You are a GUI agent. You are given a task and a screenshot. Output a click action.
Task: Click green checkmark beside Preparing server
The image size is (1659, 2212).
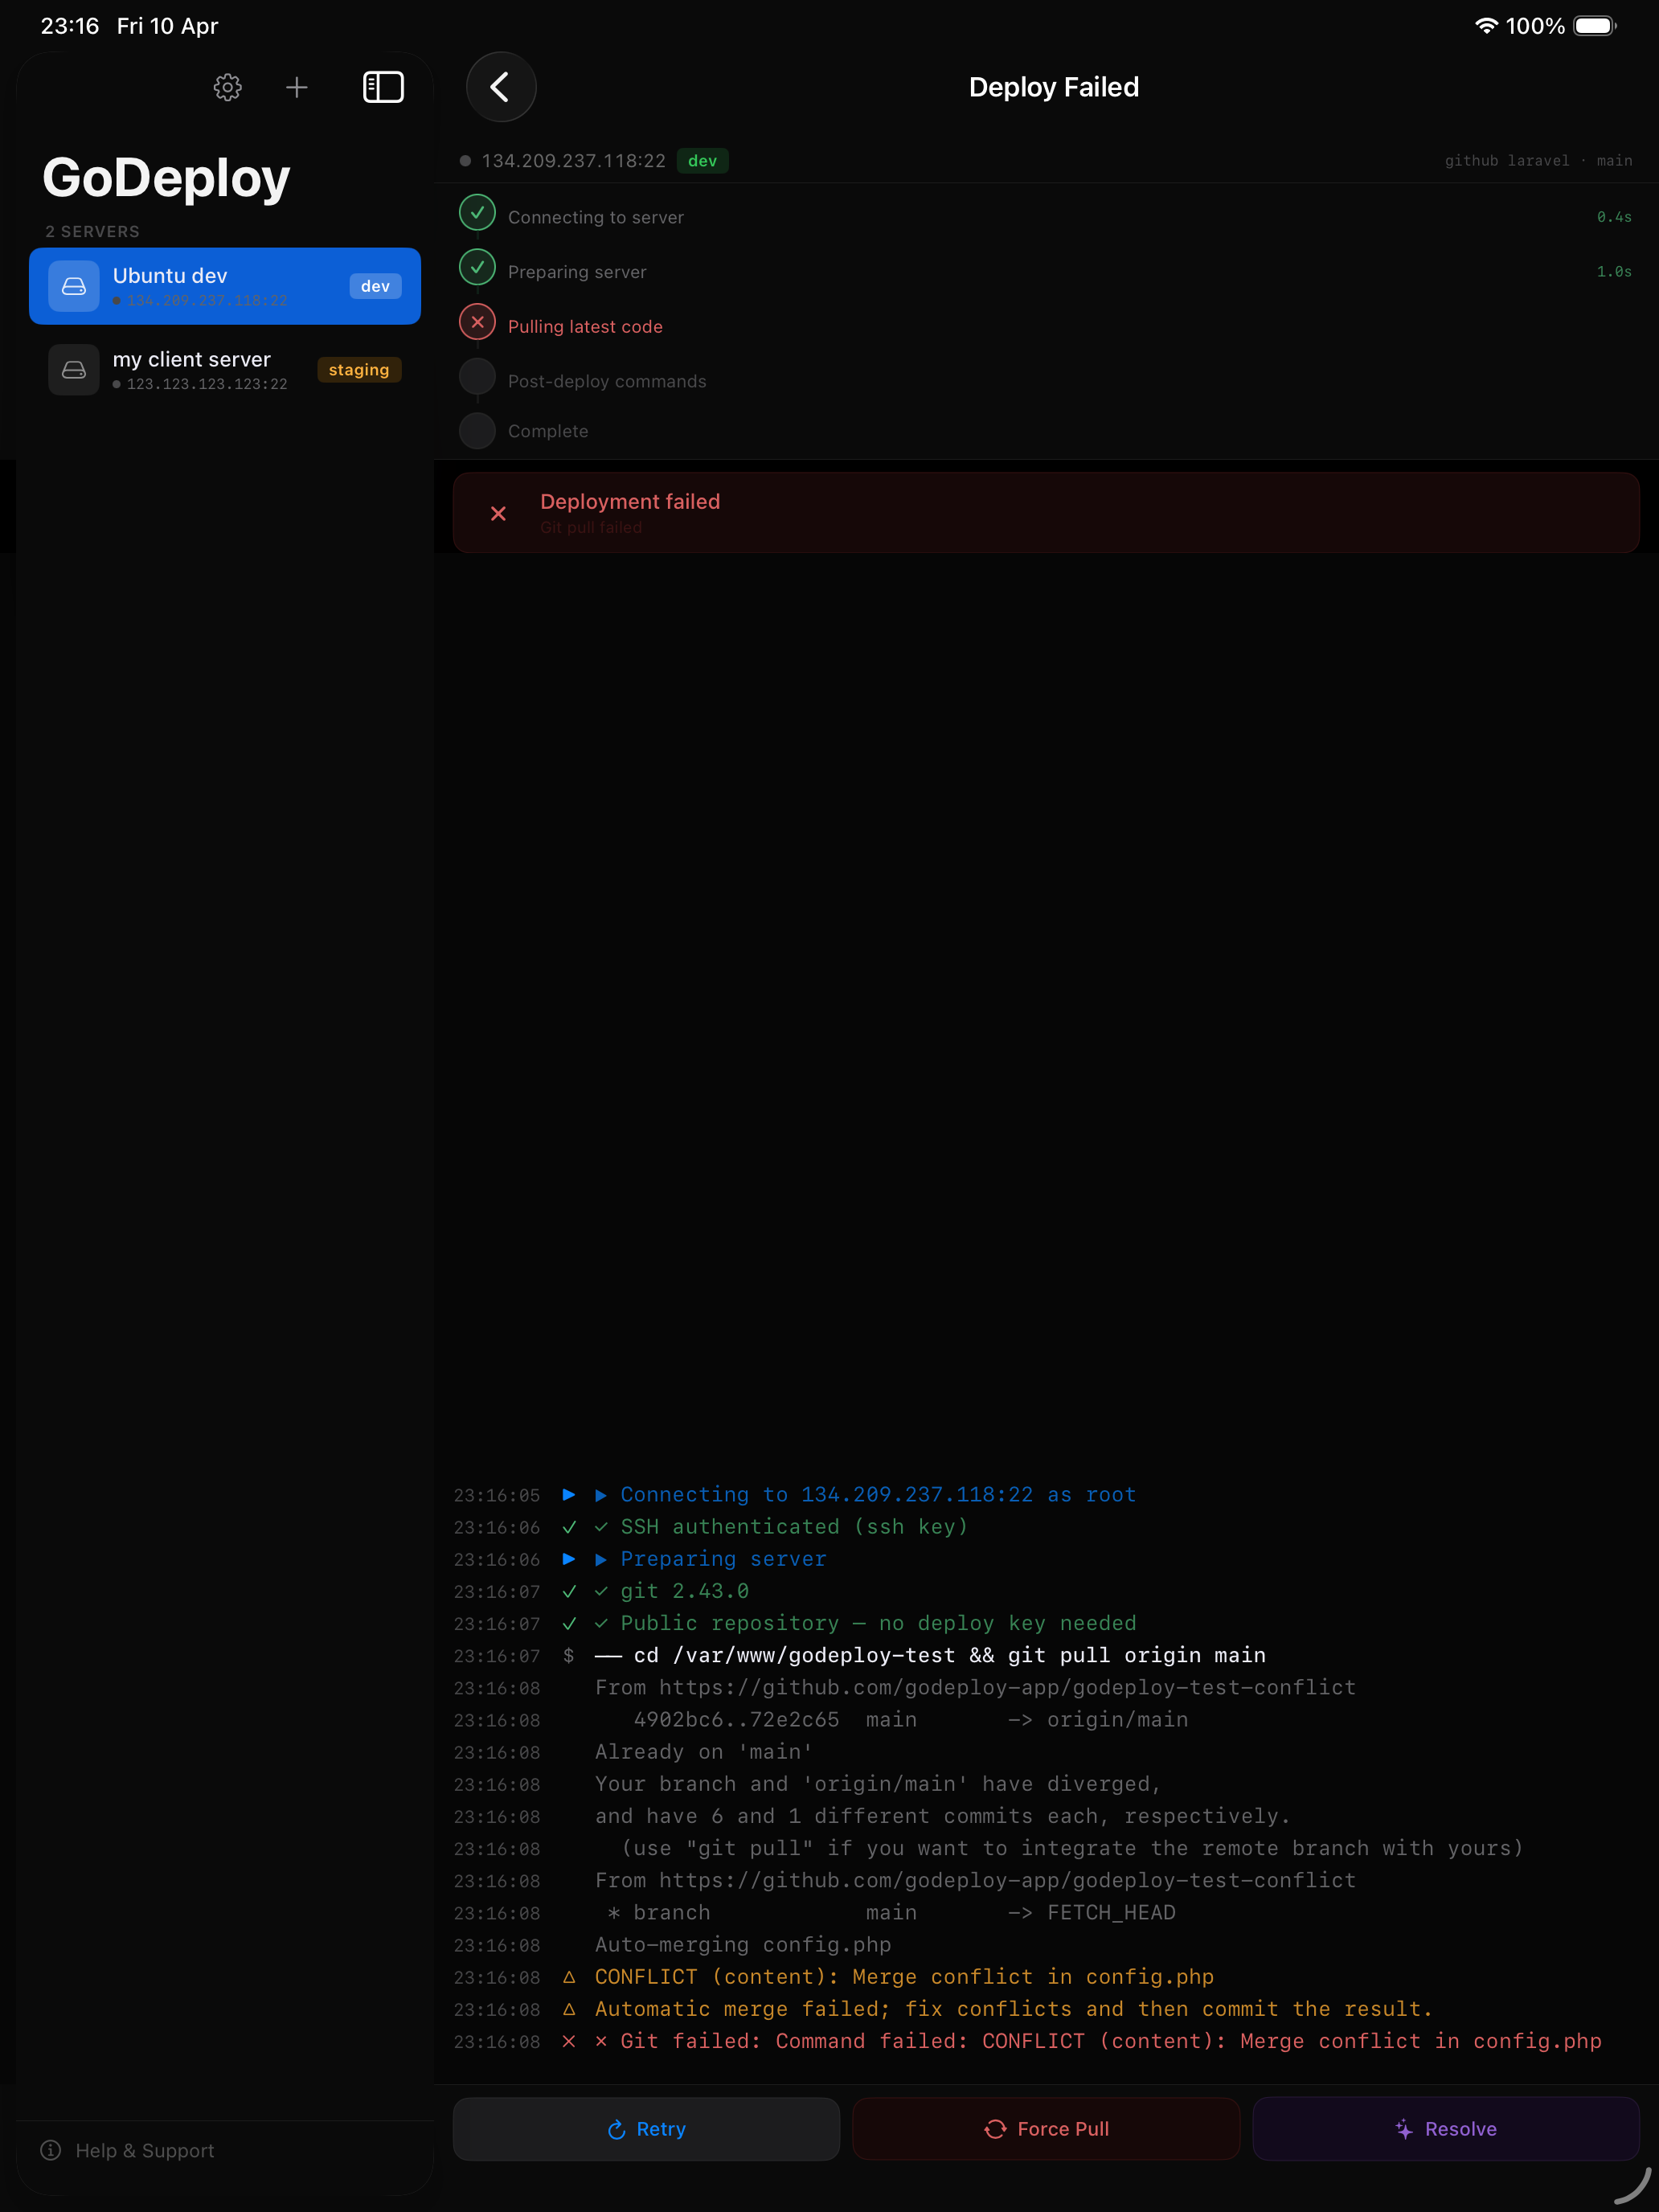[477, 268]
